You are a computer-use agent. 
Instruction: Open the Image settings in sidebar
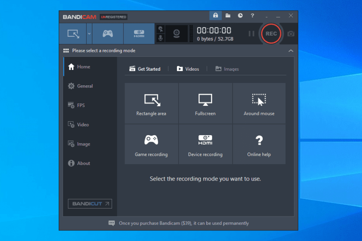click(90, 144)
